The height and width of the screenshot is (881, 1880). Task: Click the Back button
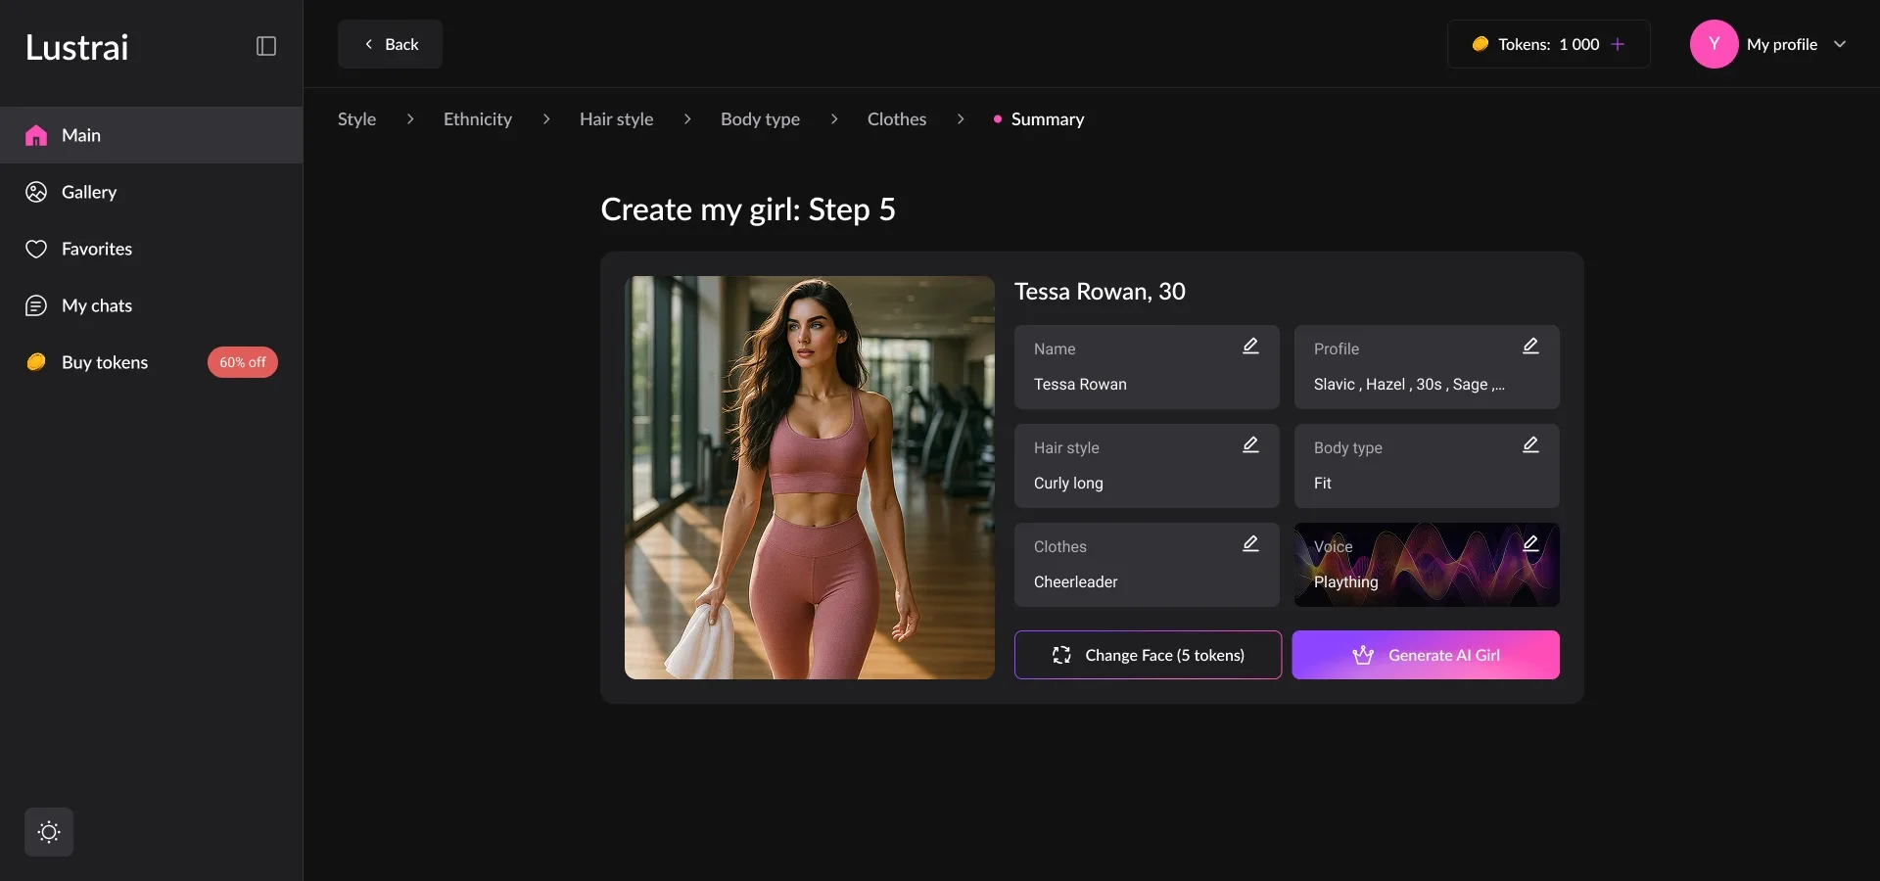(x=390, y=44)
